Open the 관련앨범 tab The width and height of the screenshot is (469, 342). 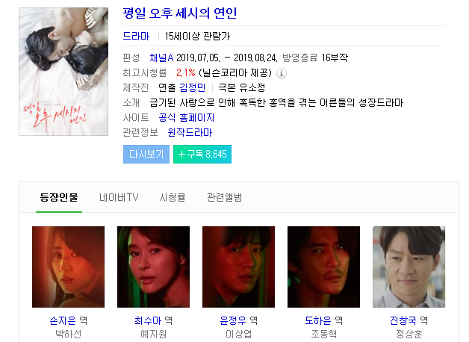224,198
